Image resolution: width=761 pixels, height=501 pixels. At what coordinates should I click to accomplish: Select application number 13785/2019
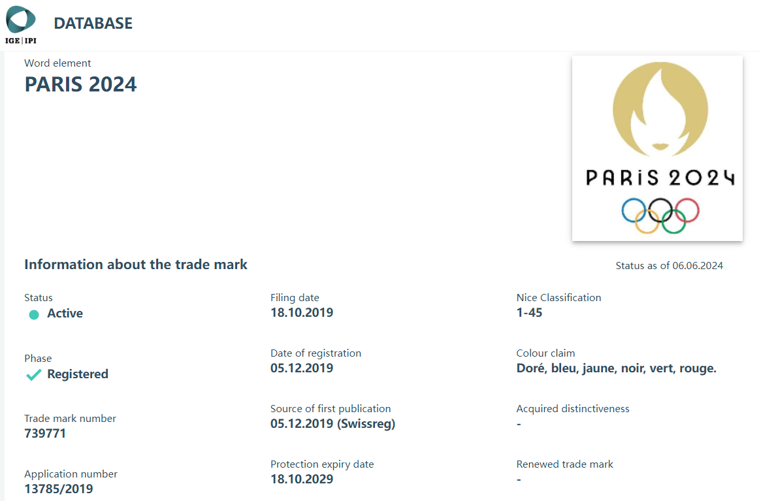59,489
